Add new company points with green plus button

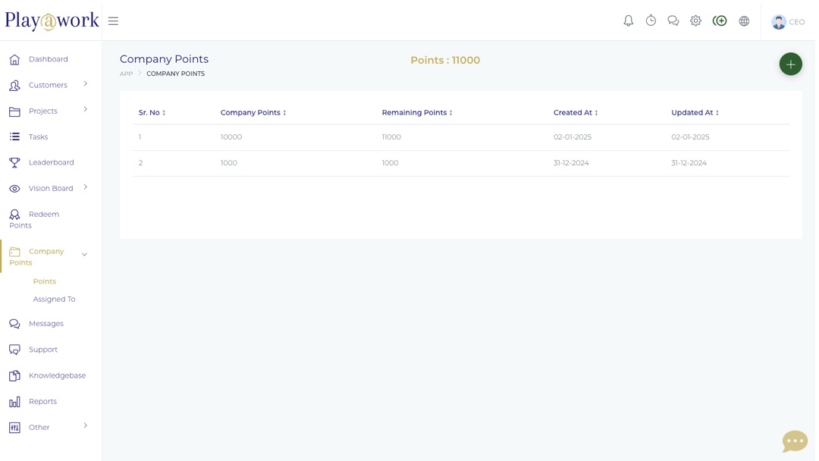pos(790,64)
